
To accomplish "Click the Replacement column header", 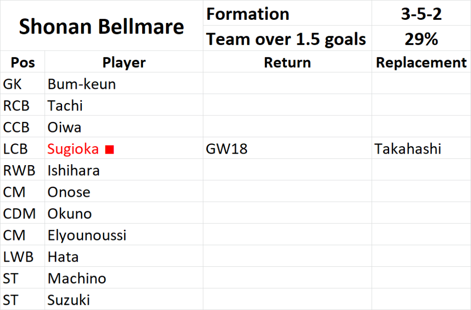I will pyautogui.click(x=421, y=62).
